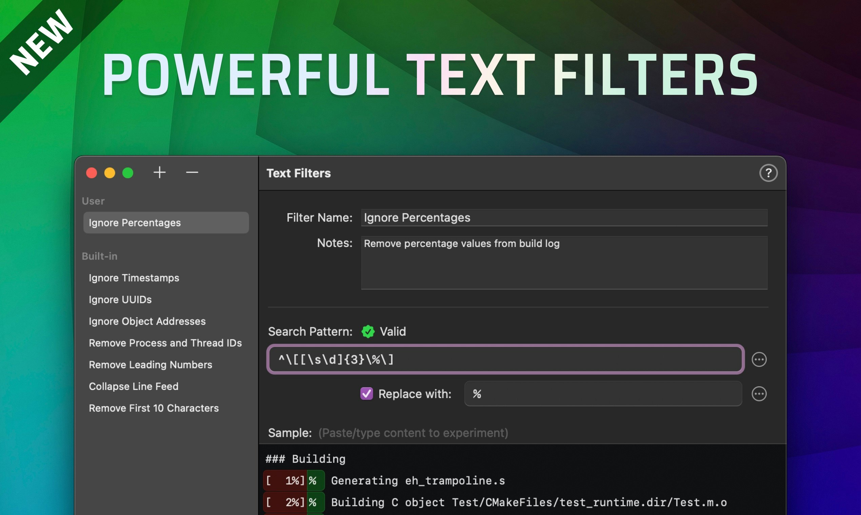861x515 pixels.
Task: Click highlighted '[ 1%]' match in sample
Action: pos(285,481)
